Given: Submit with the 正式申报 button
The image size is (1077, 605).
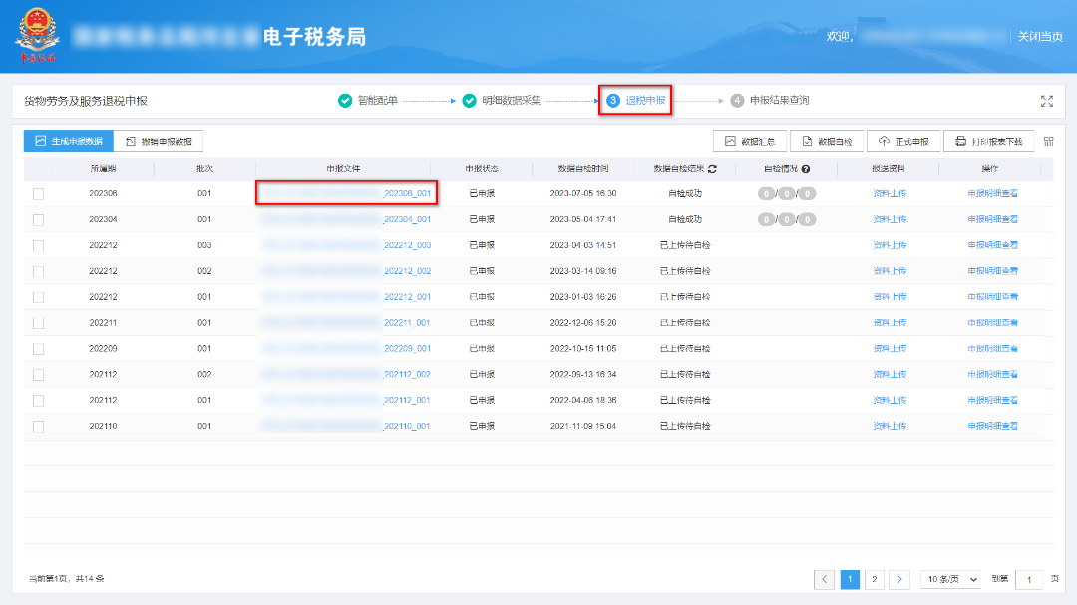Looking at the screenshot, I should point(903,141).
